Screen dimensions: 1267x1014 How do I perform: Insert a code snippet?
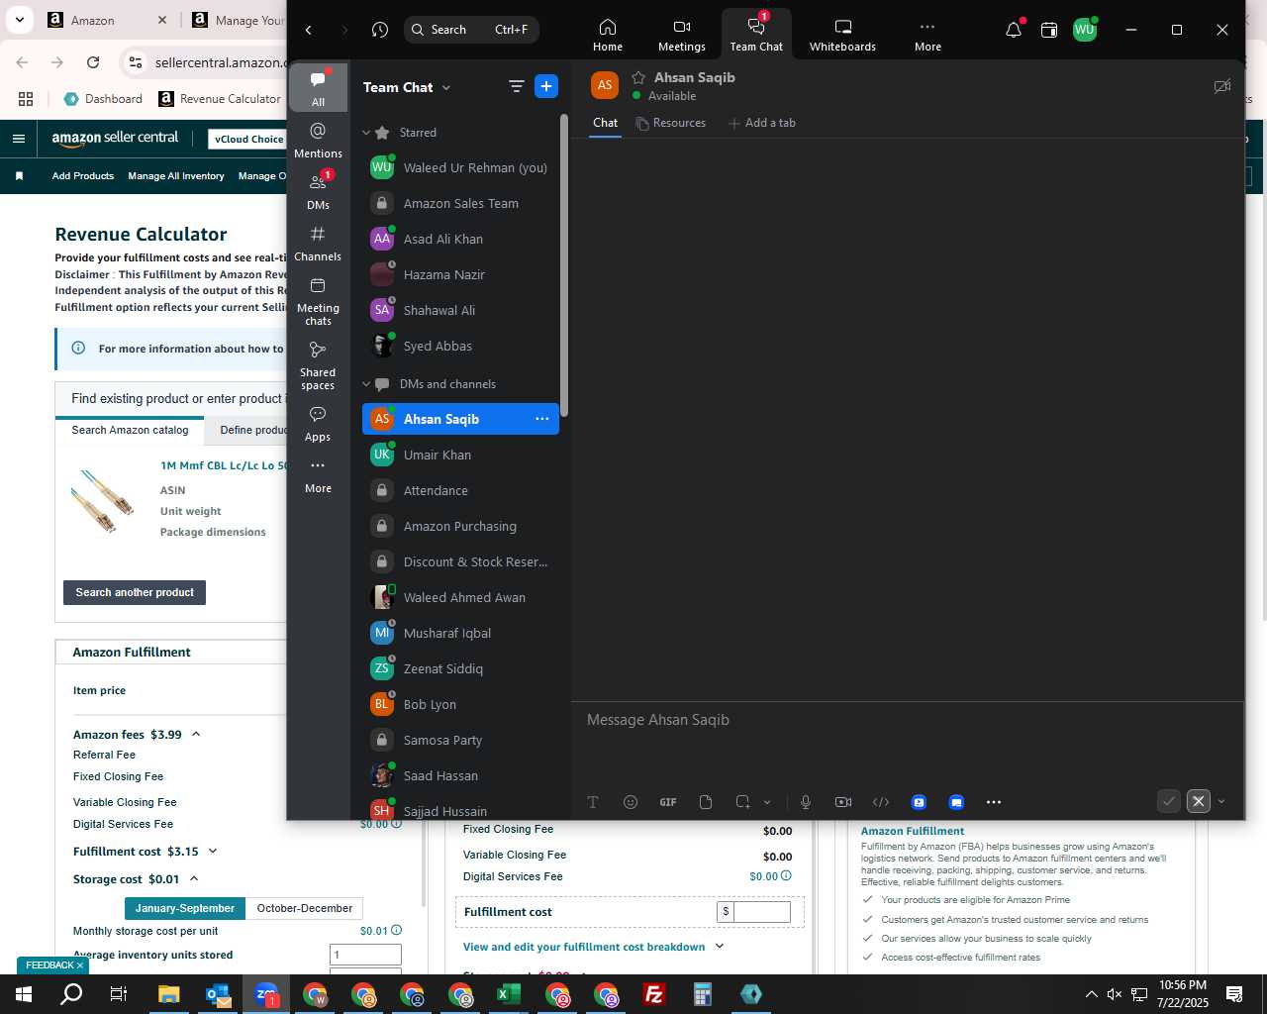click(x=881, y=802)
